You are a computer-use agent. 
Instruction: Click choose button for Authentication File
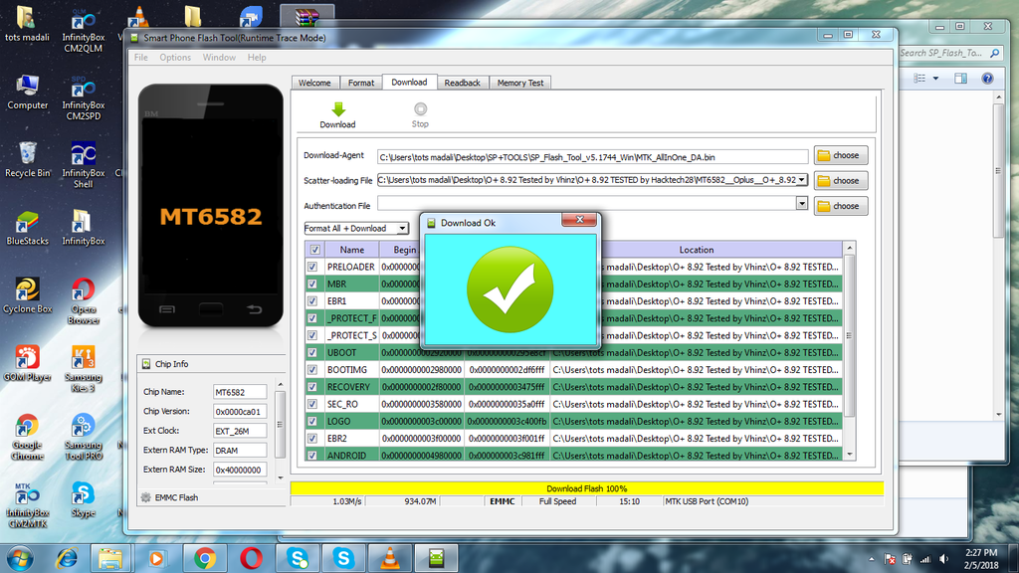(840, 206)
